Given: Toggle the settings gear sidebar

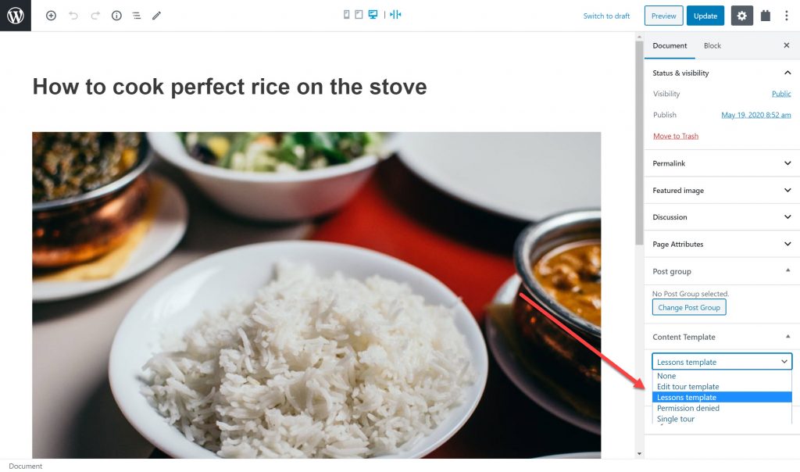Looking at the screenshot, I should coord(742,16).
